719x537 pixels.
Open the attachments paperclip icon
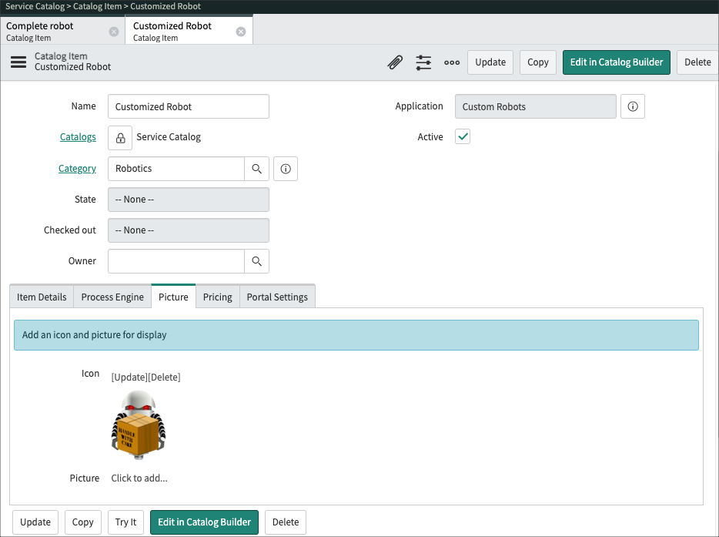(395, 62)
